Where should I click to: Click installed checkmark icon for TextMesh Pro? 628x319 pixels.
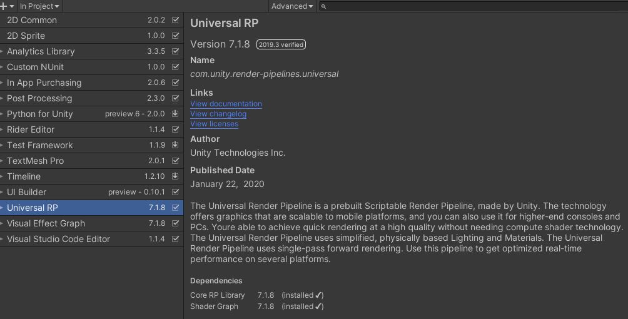click(x=175, y=160)
